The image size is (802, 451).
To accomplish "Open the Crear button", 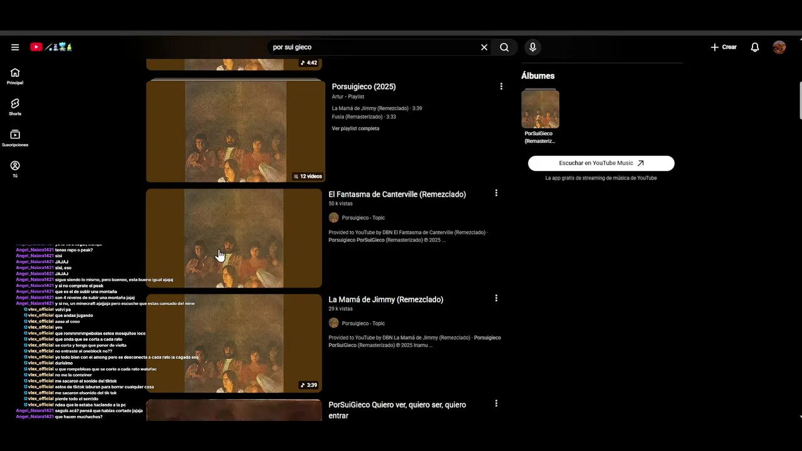I will click(724, 47).
